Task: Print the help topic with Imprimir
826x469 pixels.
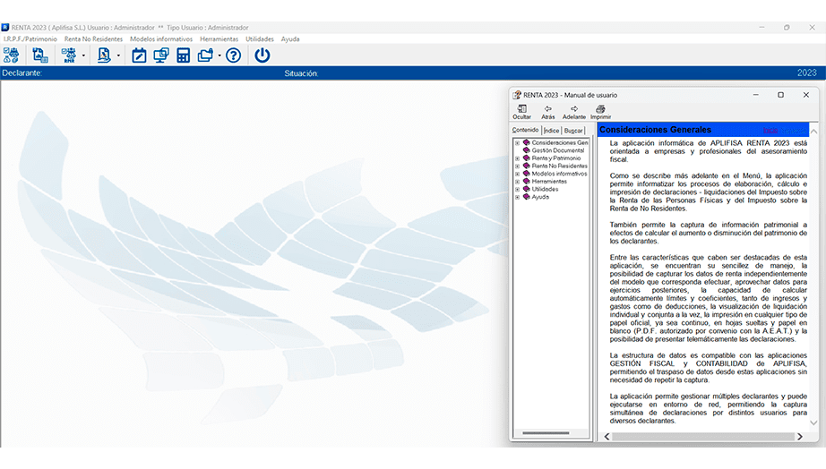Action: click(600, 112)
